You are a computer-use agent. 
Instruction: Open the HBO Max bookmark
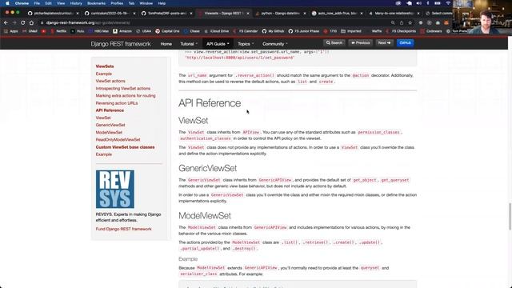(98, 31)
